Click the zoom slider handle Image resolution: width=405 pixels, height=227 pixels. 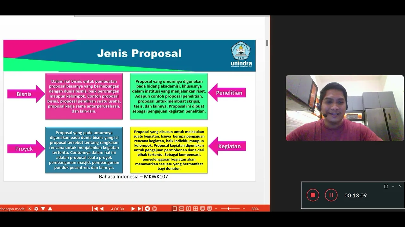[x=229, y=209]
